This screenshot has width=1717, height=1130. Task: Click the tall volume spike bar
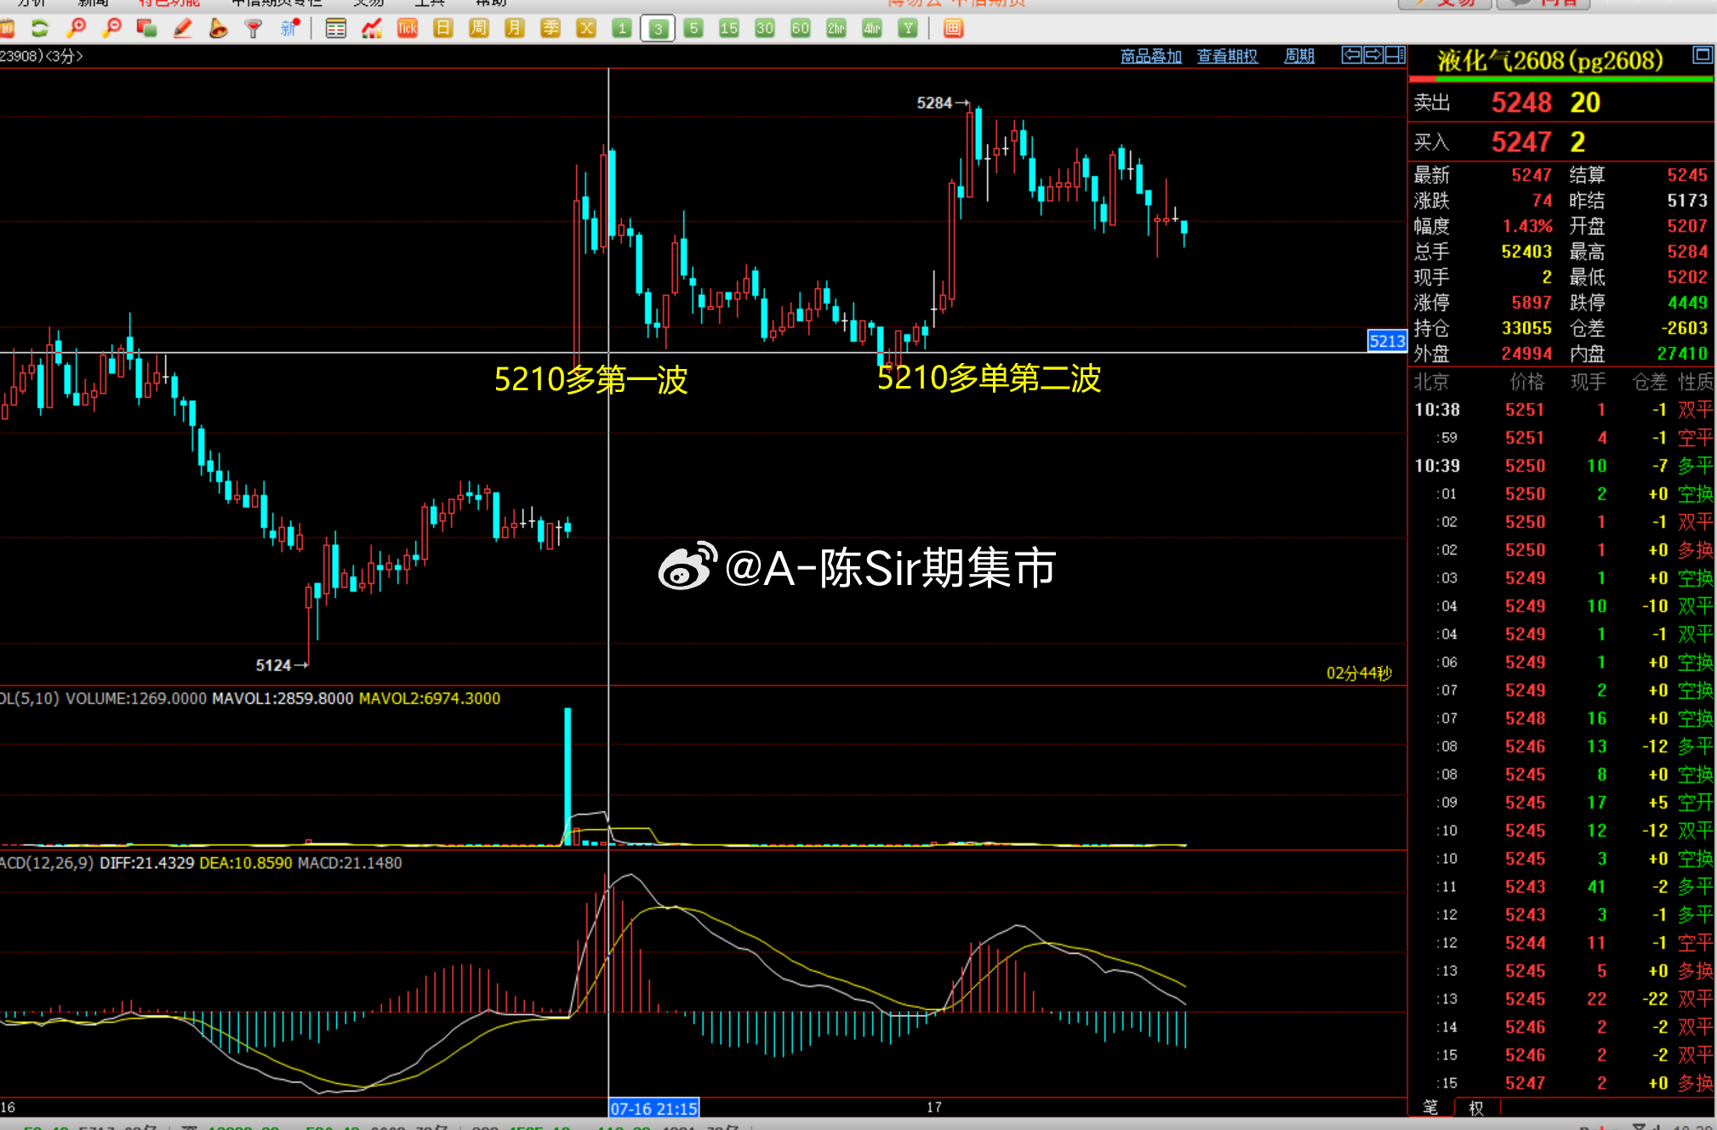568,776
